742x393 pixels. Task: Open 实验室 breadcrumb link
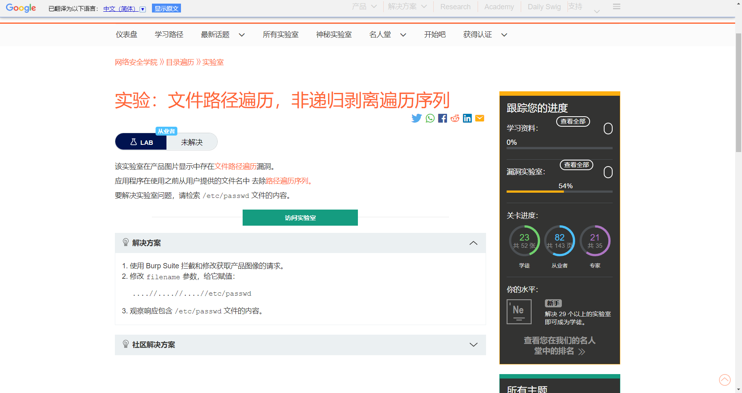tap(213, 62)
